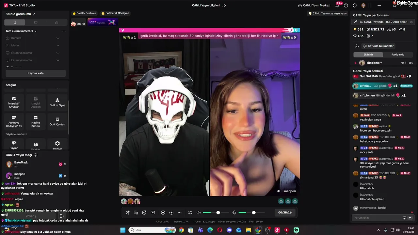Open İnteraktif Oyunlar tool
The width and height of the screenshot is (418, 235).
tap(14, 102)
